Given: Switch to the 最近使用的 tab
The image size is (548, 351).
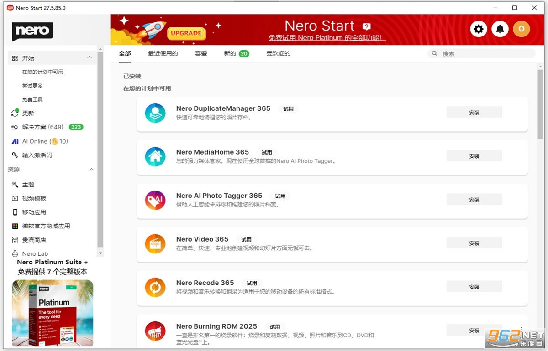Looking at the screenshot, I should coord(163,53).
